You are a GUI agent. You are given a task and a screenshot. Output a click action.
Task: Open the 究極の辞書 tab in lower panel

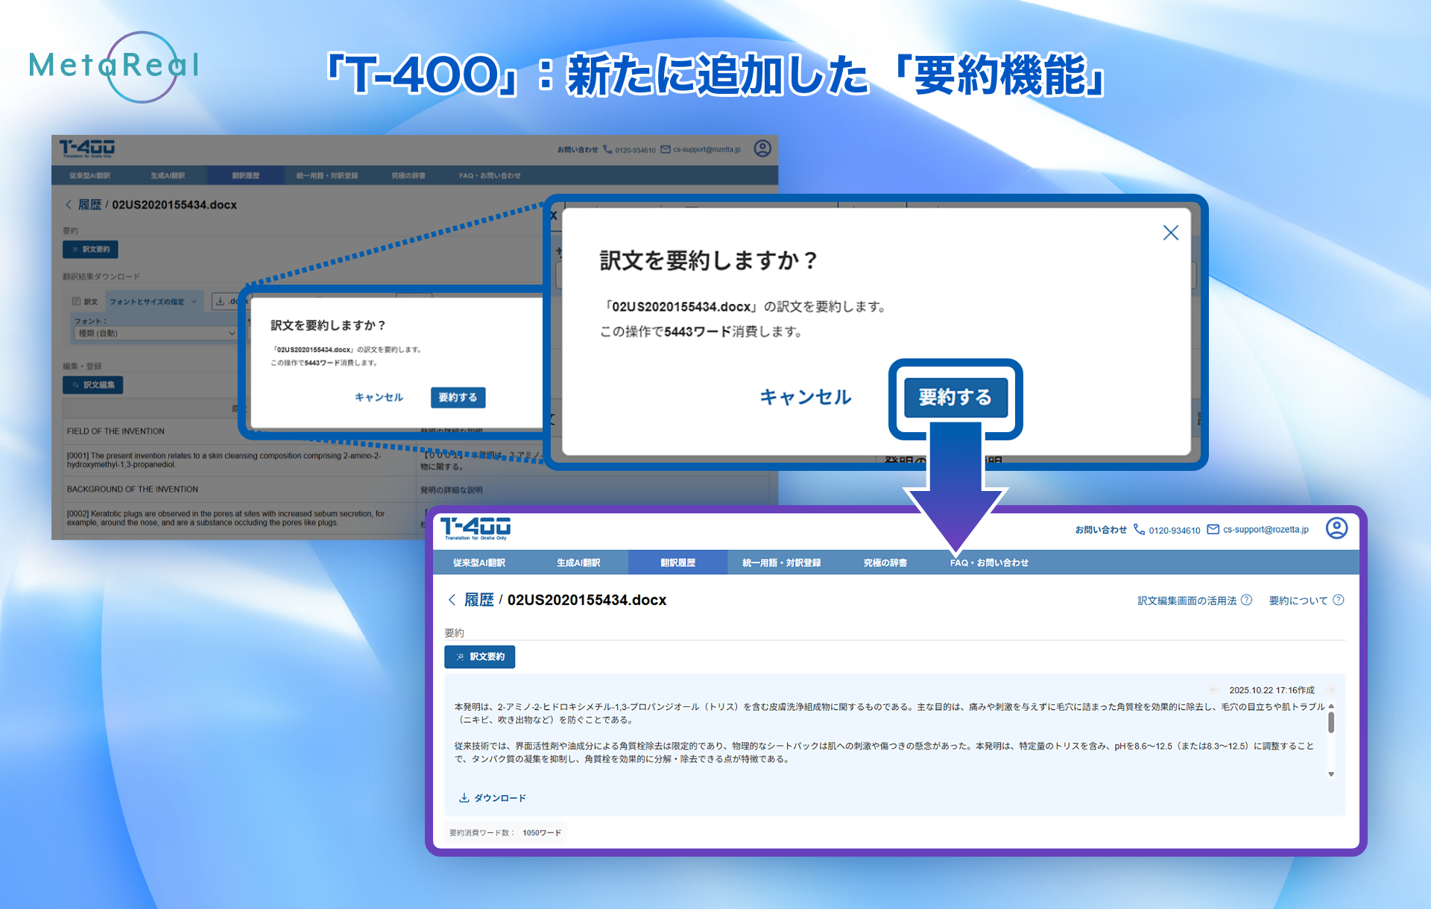point(885,563)
